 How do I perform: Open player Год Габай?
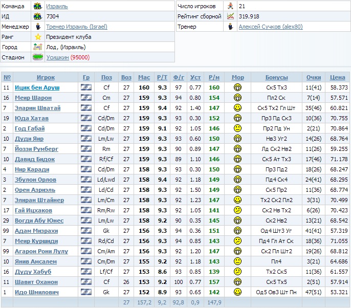click(x=30, y=128)
